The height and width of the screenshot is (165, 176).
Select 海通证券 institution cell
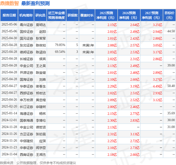26,114
